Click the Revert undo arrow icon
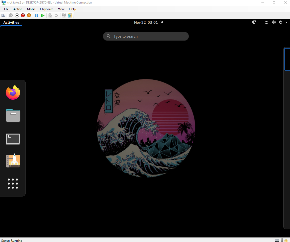The image size is (290, 242). pyautogui.click(x=56, y=15)
